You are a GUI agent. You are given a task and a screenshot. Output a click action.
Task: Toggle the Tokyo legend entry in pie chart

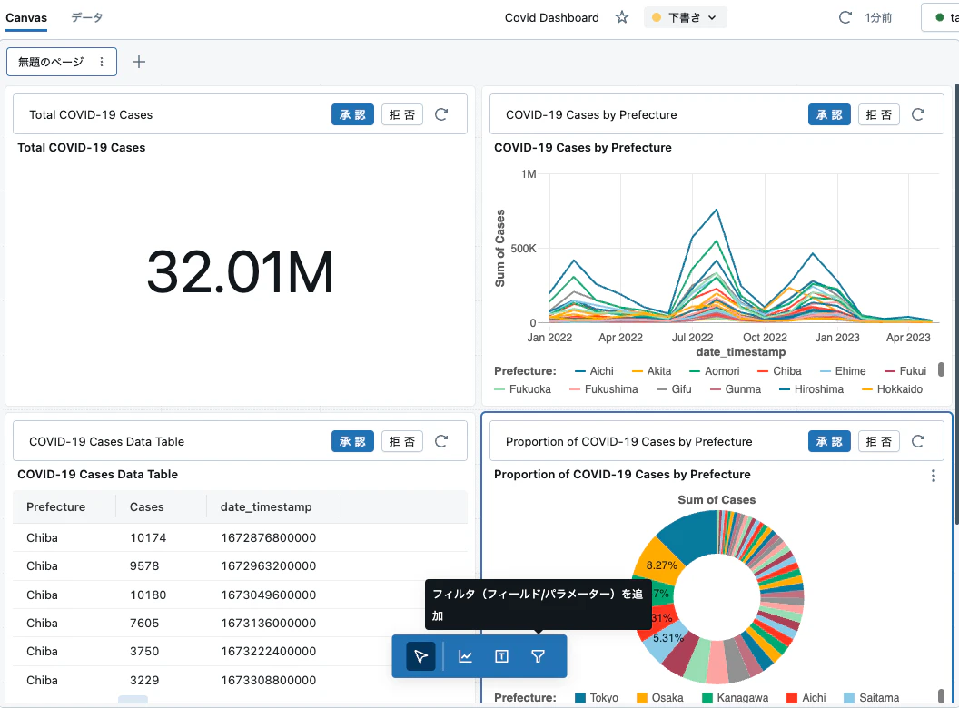click(597, 698)
